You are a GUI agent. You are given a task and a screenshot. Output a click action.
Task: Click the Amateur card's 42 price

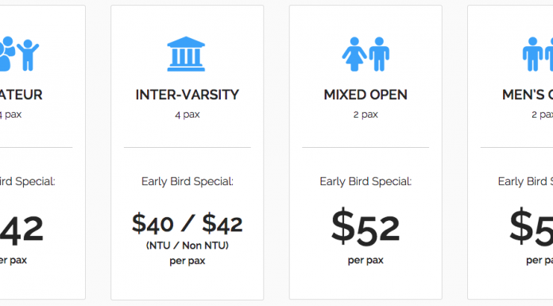22,230
